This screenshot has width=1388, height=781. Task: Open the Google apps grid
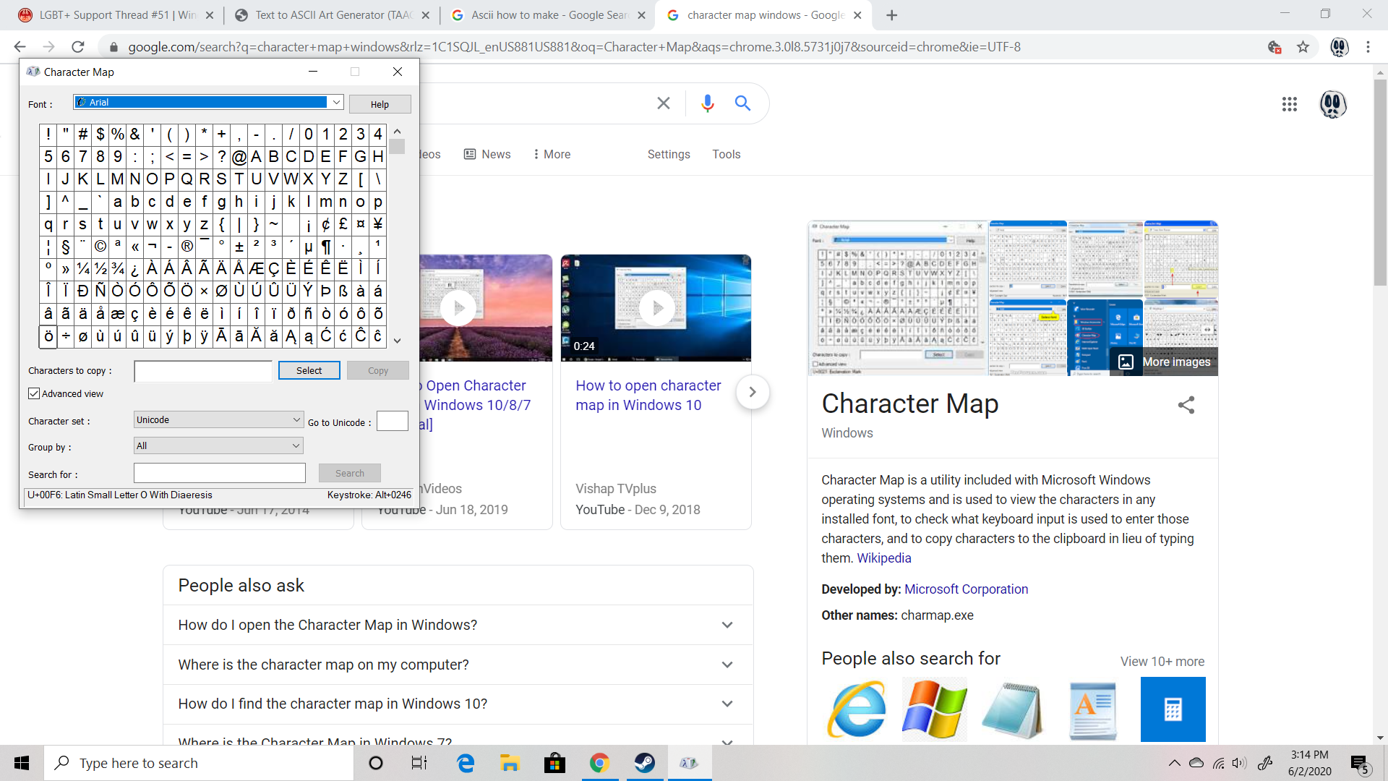point(1289,104)
